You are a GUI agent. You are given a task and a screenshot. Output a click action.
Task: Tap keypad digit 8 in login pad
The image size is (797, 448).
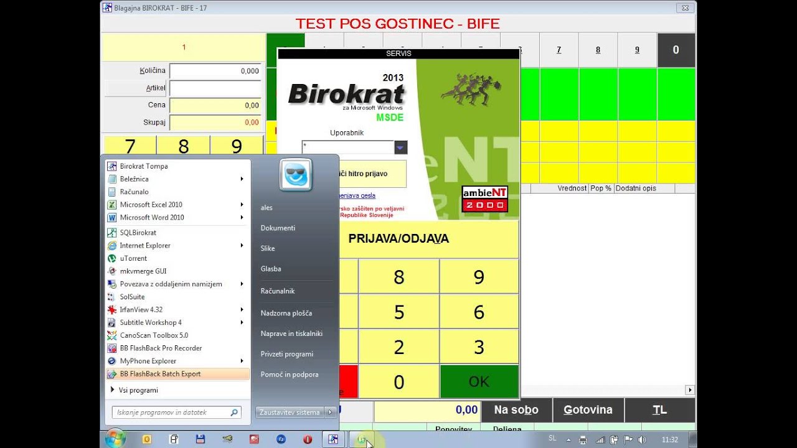pos(399,277)
